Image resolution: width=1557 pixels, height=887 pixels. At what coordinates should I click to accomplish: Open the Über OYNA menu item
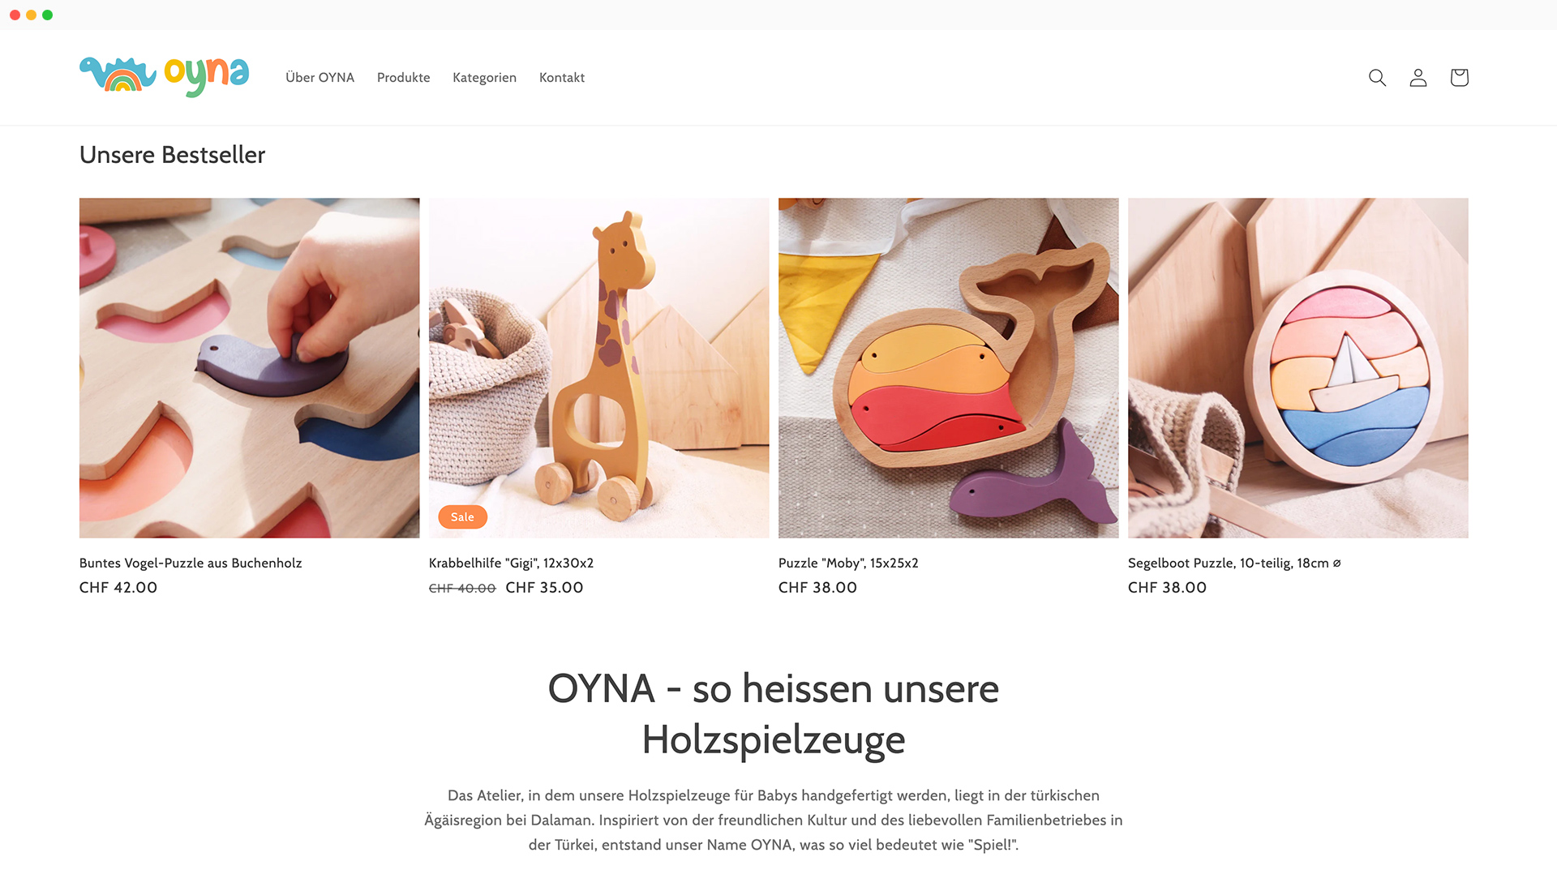[320, 77]
